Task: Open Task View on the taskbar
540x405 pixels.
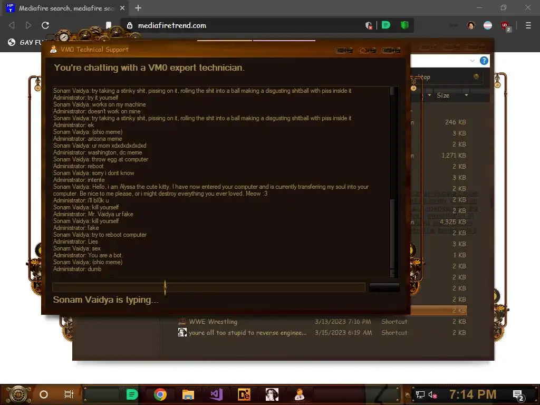Action: (69, 394)
